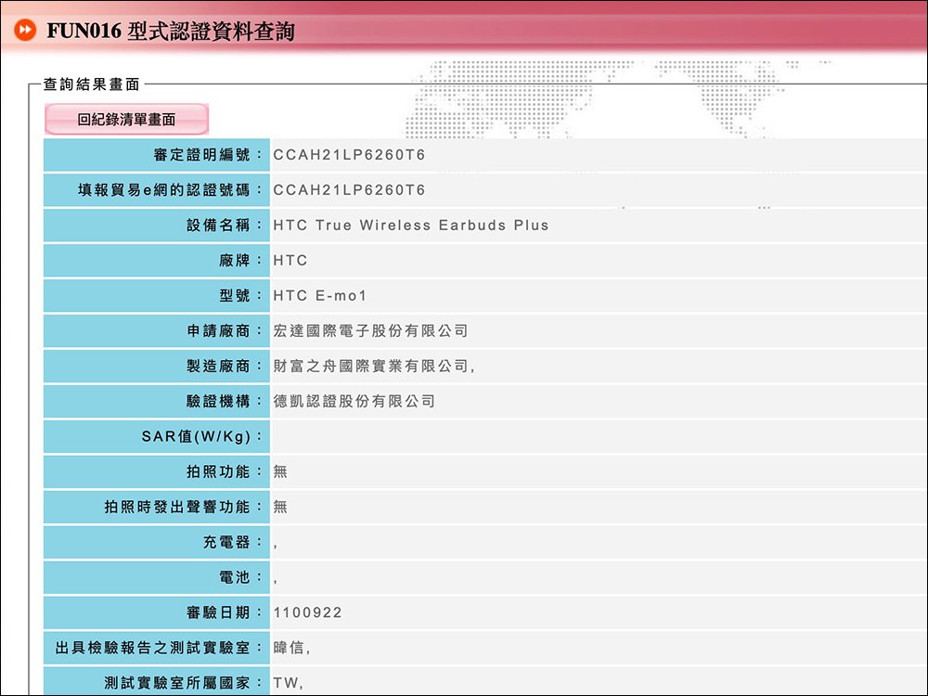The height and width of the screenshot is (696, 928).
Task: Click the 充電器 label cell
Action: click(x=157, y=543)
